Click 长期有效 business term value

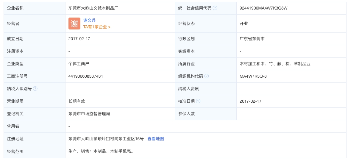(77, 101)
